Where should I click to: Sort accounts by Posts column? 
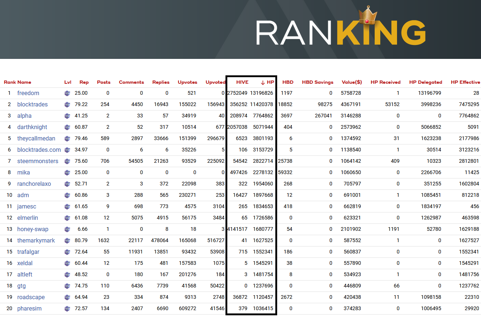103,82
